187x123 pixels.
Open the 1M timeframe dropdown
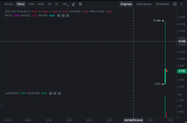65,4
